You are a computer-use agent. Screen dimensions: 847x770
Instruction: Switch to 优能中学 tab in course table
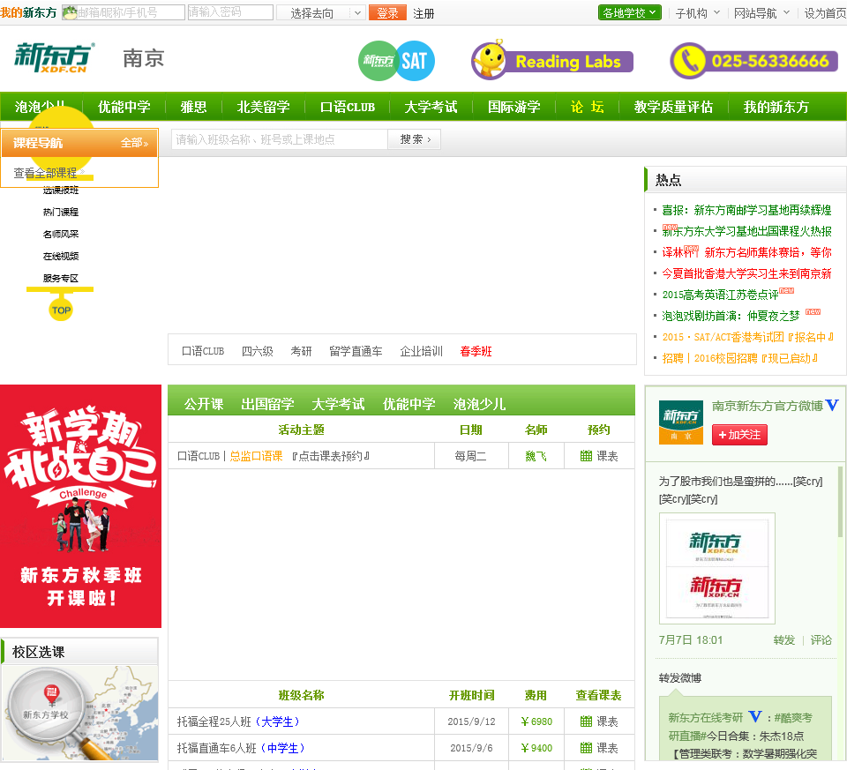coord(409,404)
